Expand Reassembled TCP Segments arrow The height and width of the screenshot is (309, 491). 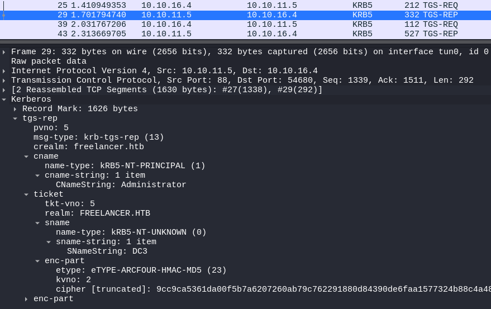pos(4,90)
